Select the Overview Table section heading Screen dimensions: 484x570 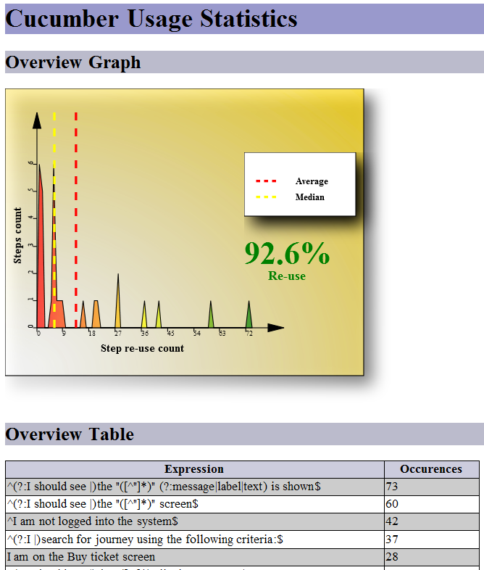pos(70,434)
